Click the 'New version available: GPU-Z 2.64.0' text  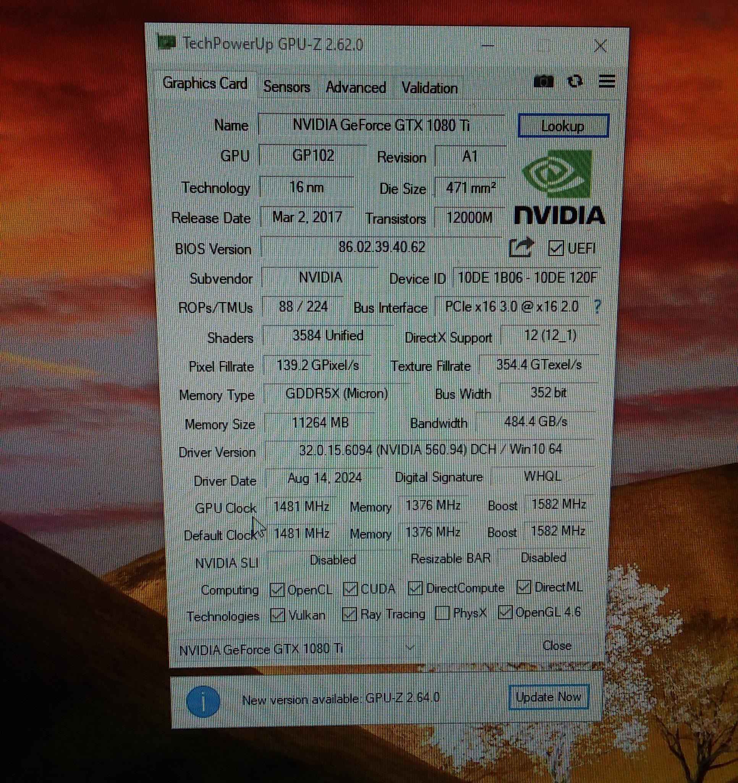(x=341, y=699)
